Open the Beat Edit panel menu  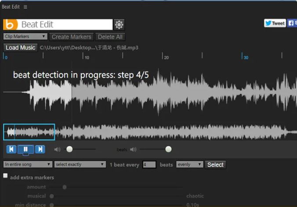click(25, 7)
